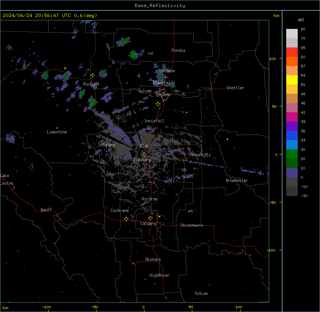Click the -50 tick label on bottom axis

(x=95, y=307)
